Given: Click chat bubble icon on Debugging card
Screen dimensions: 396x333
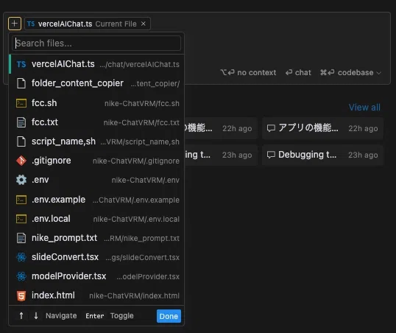Looking at the screenshot, I should (271, 155).
